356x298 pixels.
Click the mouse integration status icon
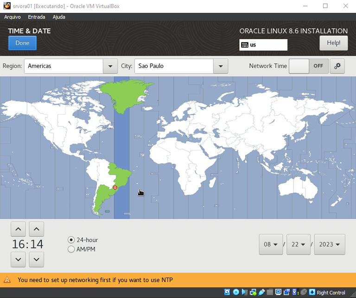pyautogui.click(x=304, y=292)
